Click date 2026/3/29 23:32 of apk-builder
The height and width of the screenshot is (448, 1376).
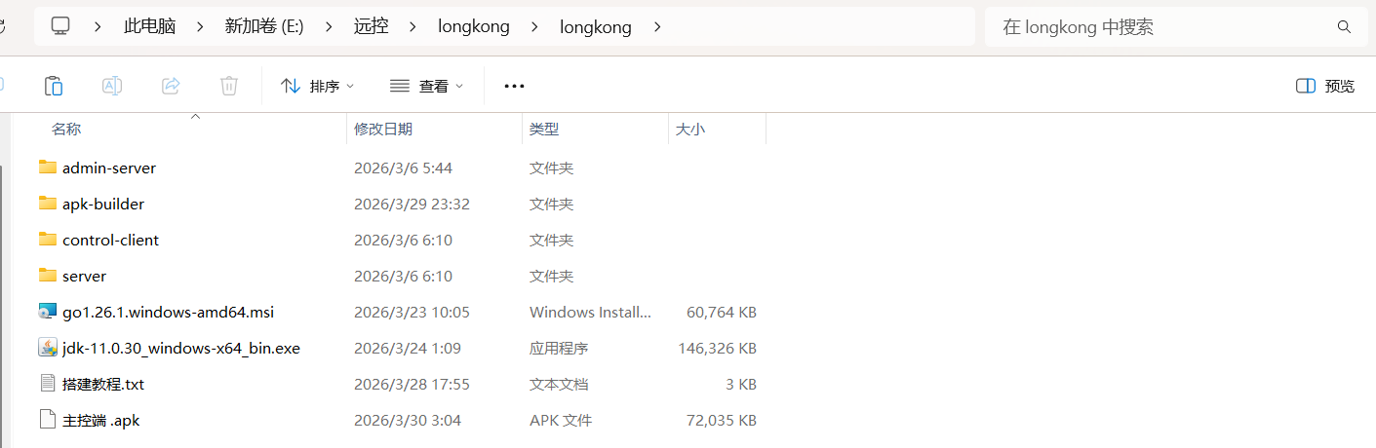(x=412, y=204)
